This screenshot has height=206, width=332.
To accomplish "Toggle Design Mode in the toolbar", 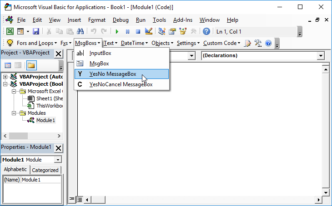I will click(148, 31).
